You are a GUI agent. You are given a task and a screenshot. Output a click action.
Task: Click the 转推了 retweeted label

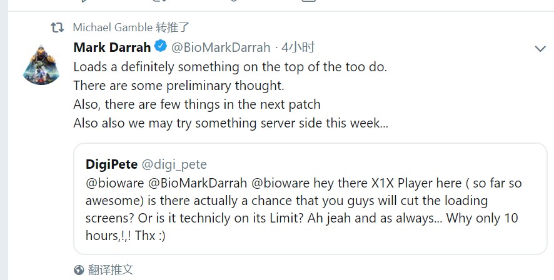pos(173,27)
